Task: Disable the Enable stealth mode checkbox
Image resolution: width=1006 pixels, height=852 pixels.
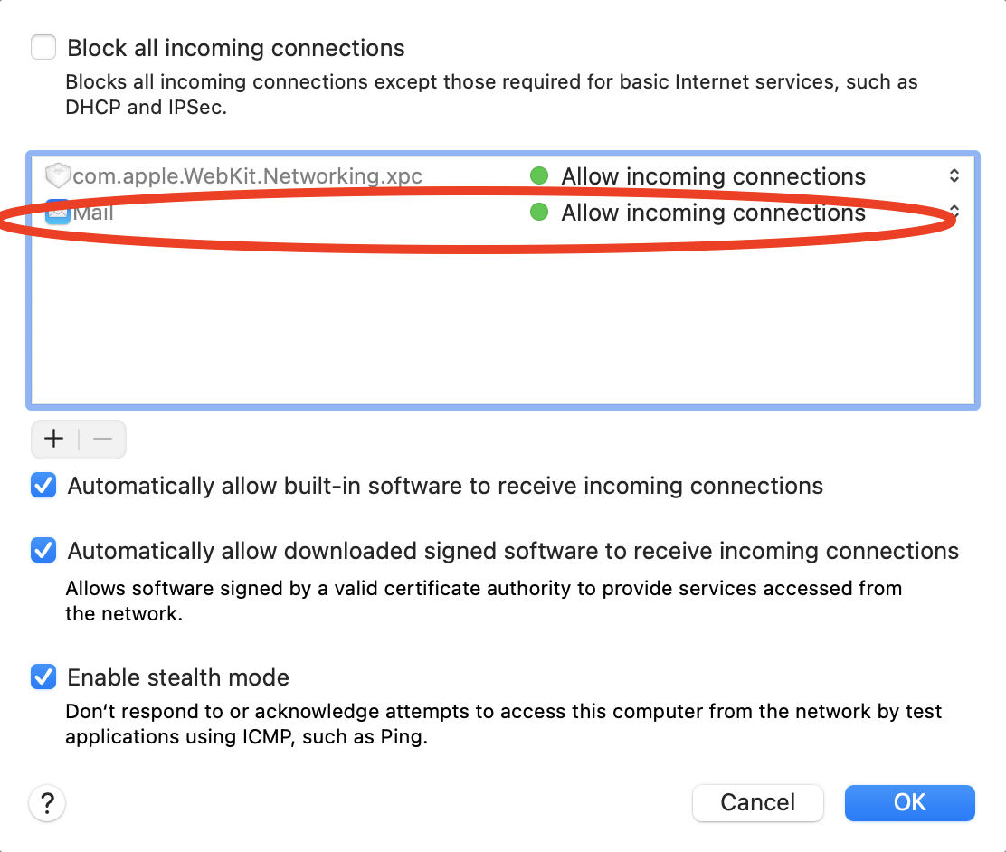Action: [x=43, y=677]
